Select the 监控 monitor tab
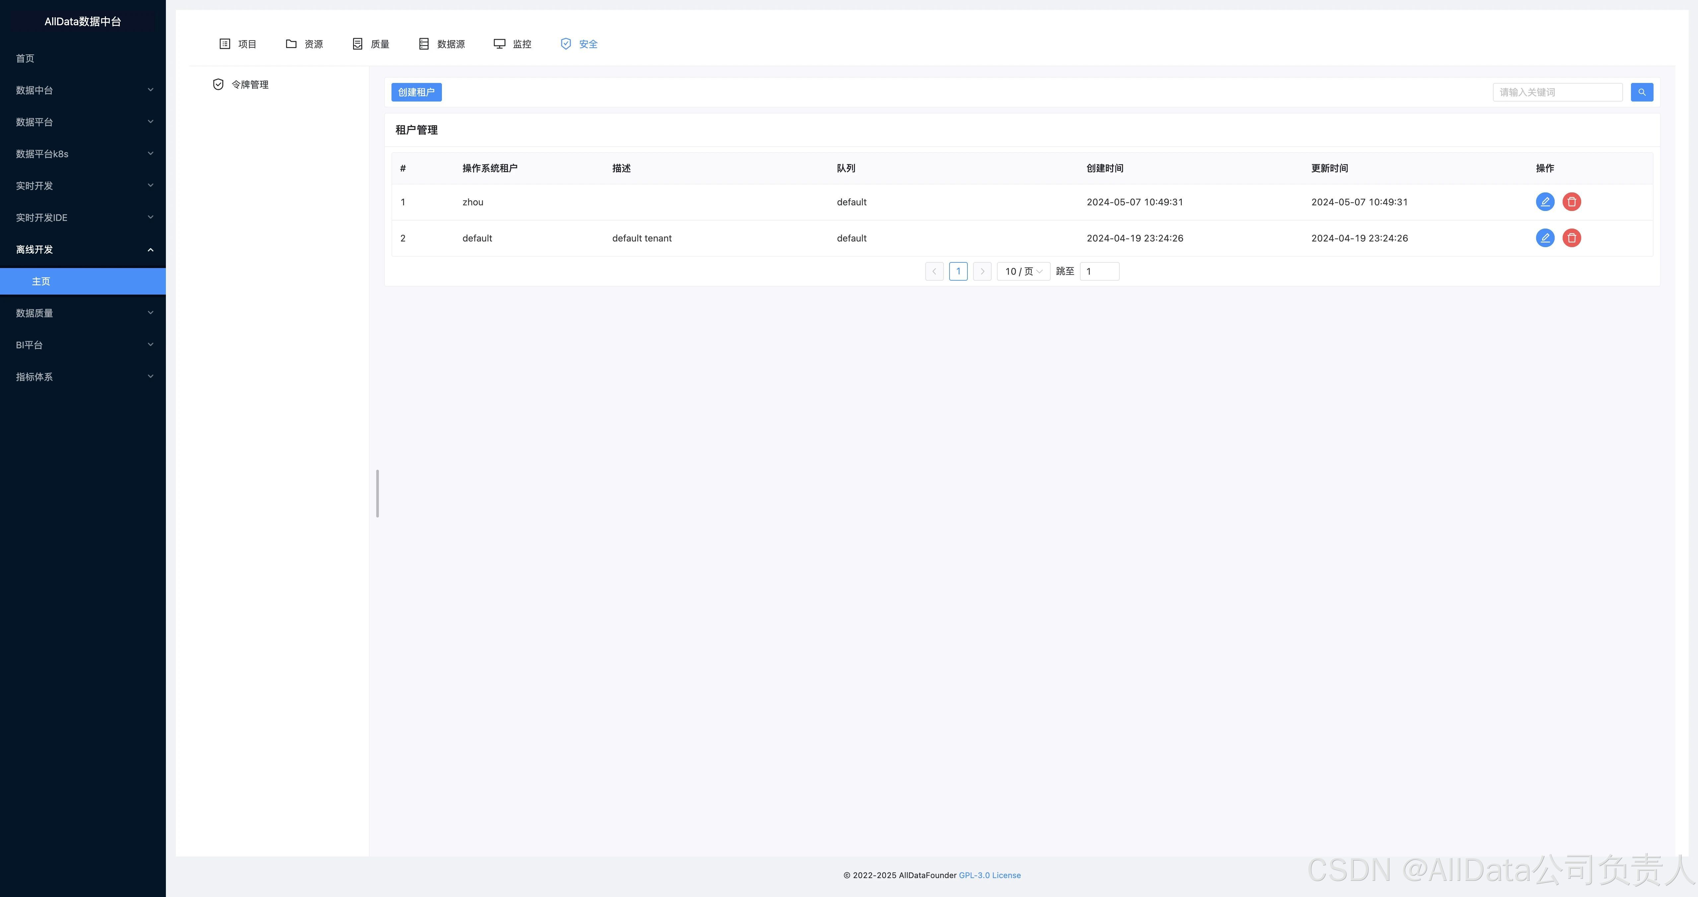The image size is (1698, 897). [513, 44]
